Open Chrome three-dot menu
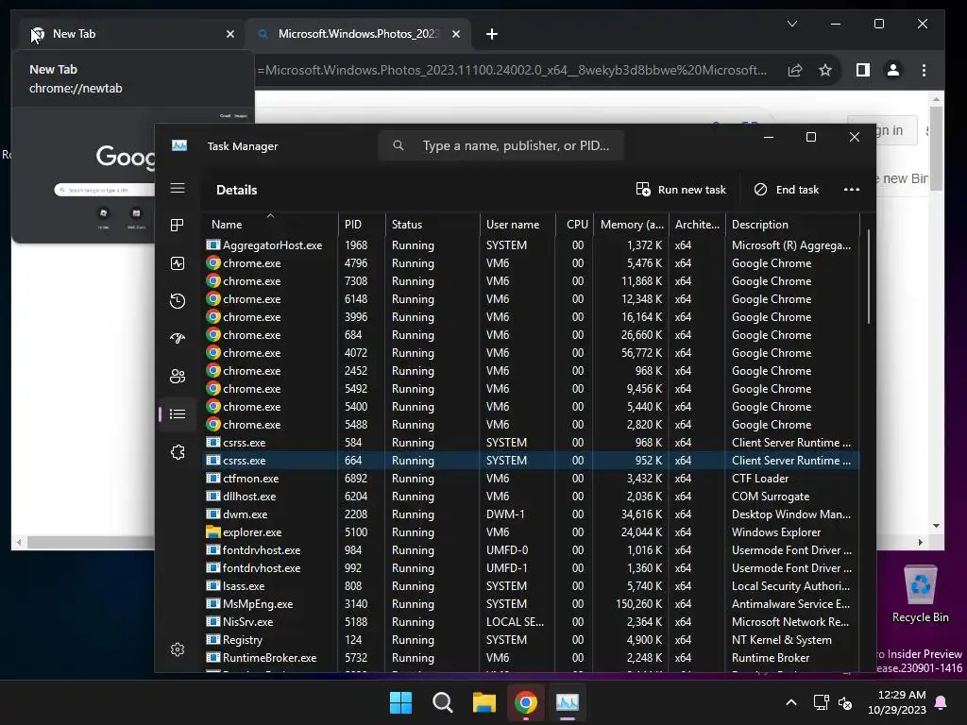 click(x=924, y=70)
